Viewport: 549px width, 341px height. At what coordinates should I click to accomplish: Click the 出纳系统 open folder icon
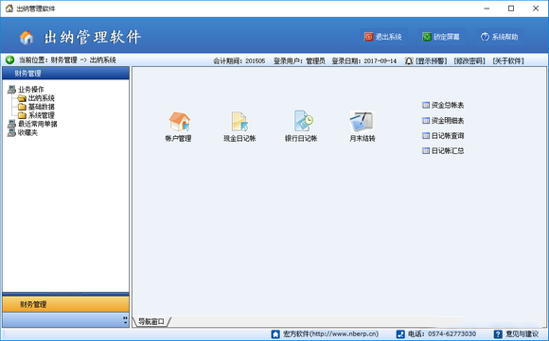click(x=22, y=98)
